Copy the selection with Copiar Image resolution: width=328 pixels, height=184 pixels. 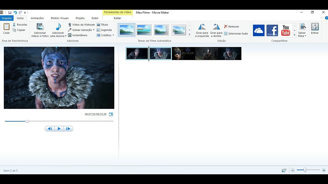[x=19, y=30]
